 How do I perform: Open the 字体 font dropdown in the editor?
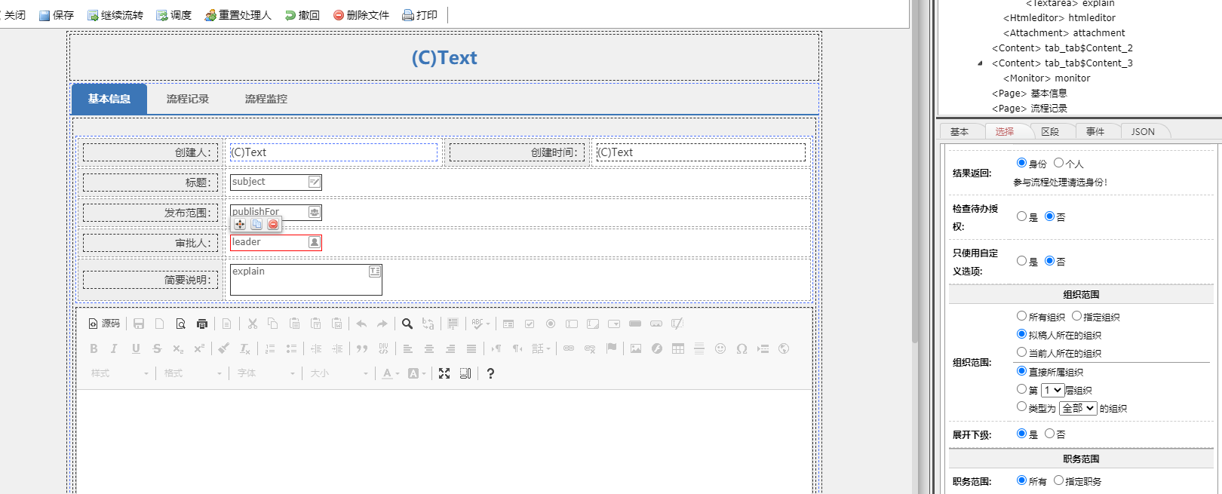(x=266, y=373)
